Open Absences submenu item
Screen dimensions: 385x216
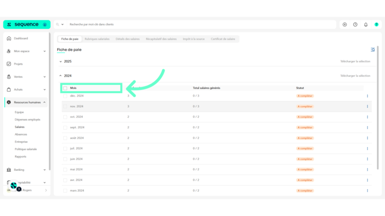(x=21, y=135)
